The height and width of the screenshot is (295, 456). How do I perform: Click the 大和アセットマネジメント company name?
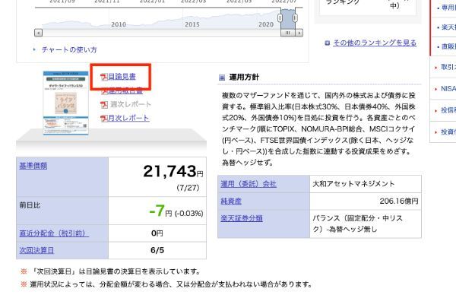pyautogui.click(x=353, y=184)
